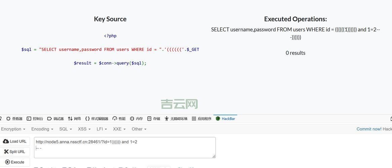Expand the SQL dropdown menu

(66, 129)
